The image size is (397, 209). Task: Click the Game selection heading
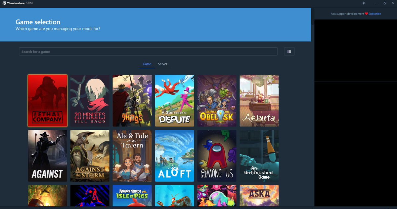[38, 22]
